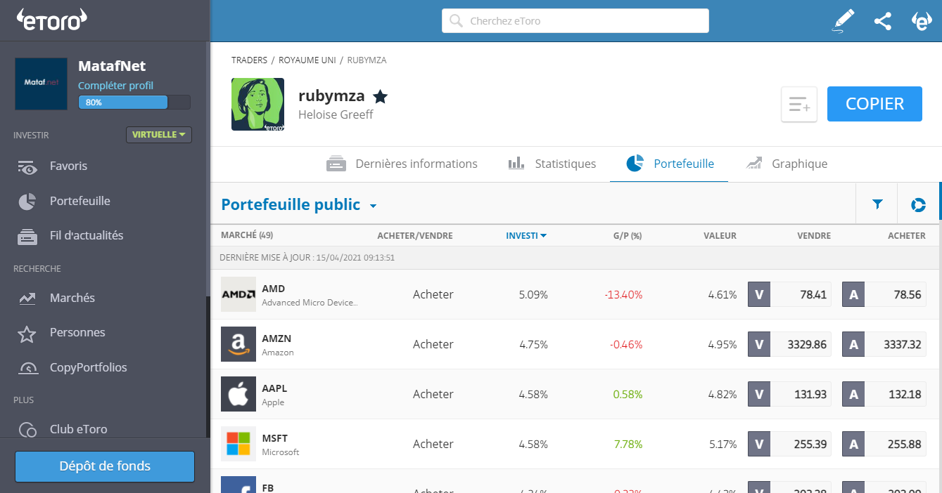Screen dimensions: 942x493
Task: Click the AMD buy button 78.56
Action: [x=884, y=294]
